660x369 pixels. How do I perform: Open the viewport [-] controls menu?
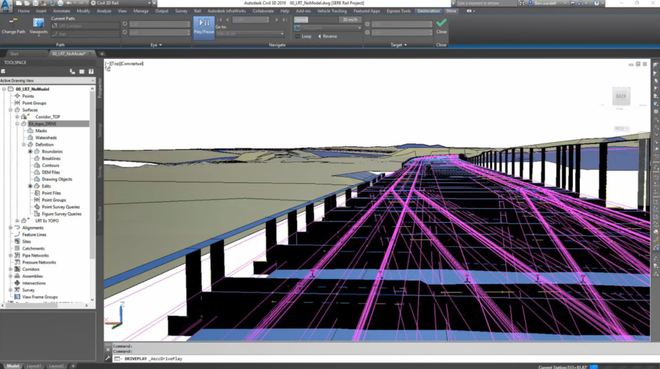[107, 63]
